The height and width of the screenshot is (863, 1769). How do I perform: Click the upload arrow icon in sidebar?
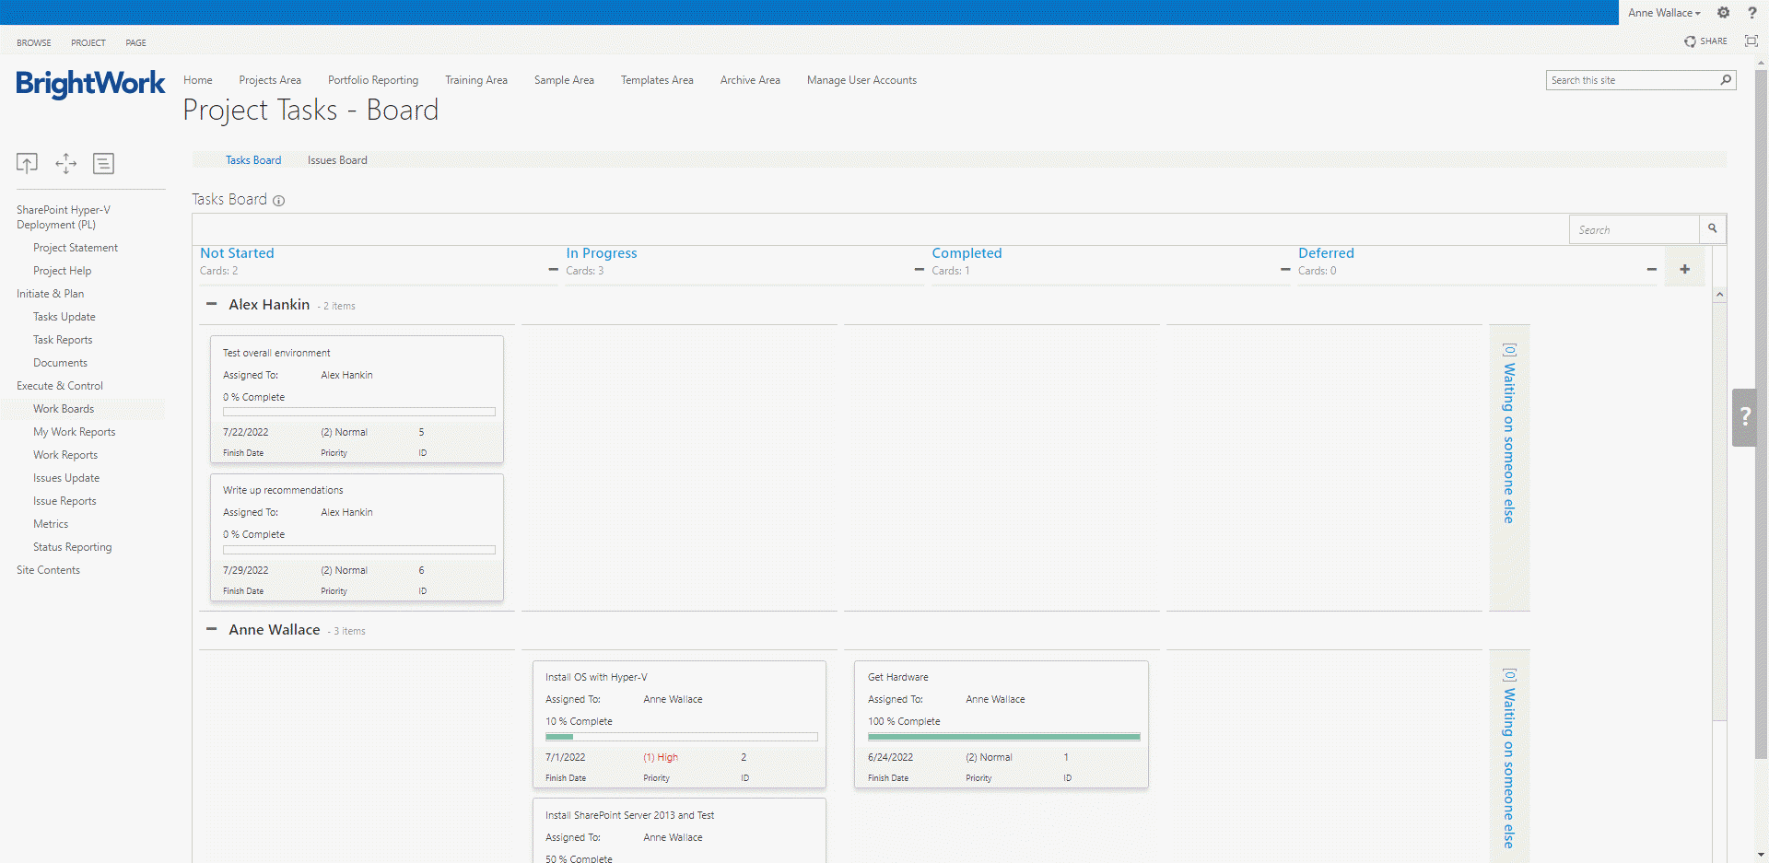coord(27,163)
